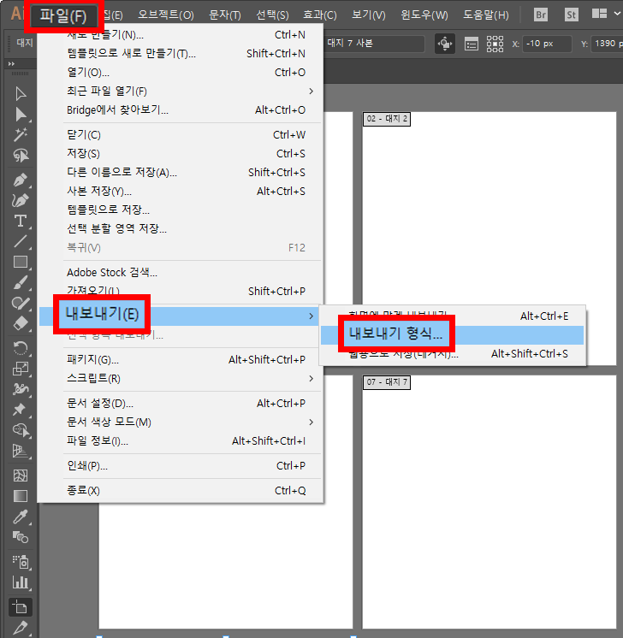The height and width of the screenshot is (638, 623).
Task: Select the Eraser tool
Action: (x=21, y=324)
